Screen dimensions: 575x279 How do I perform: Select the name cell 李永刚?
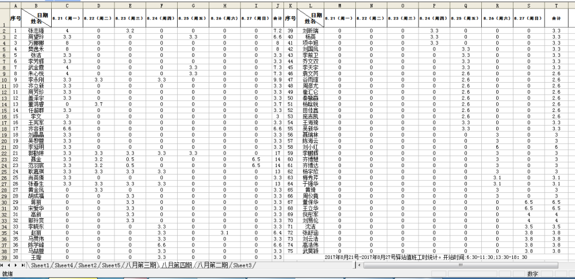point(36,79)
